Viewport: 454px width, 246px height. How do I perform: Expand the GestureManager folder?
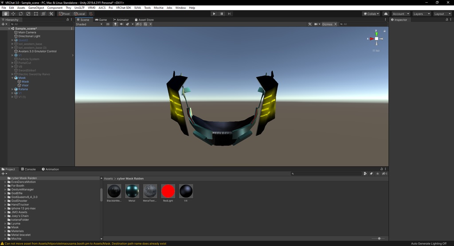click(x=5, y=190)
